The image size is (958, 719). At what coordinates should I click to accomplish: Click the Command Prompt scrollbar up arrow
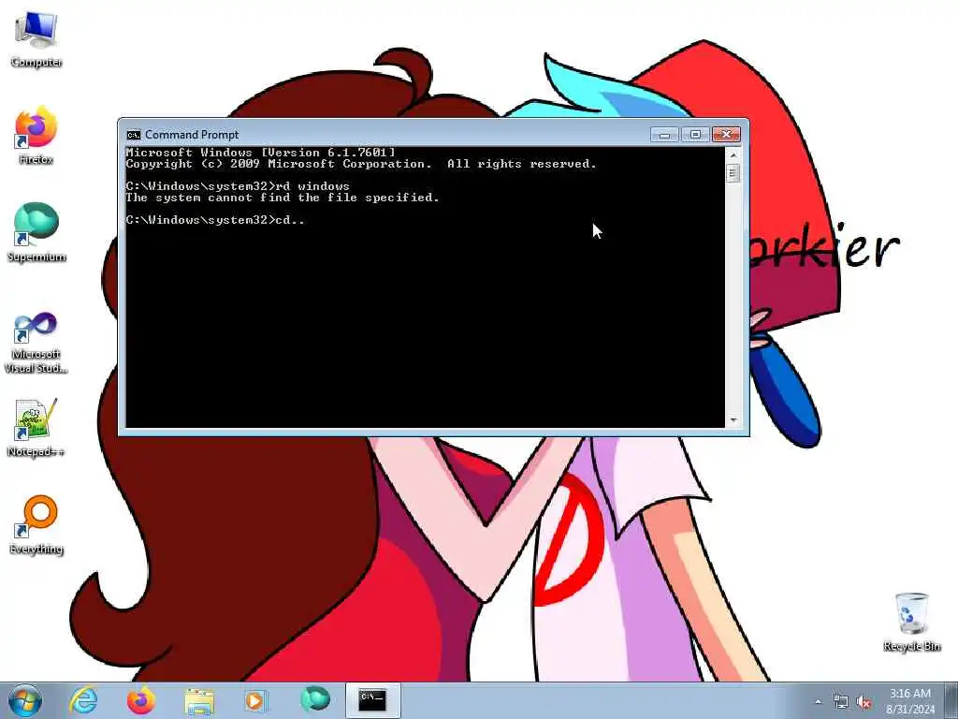[x=733, y=154]
